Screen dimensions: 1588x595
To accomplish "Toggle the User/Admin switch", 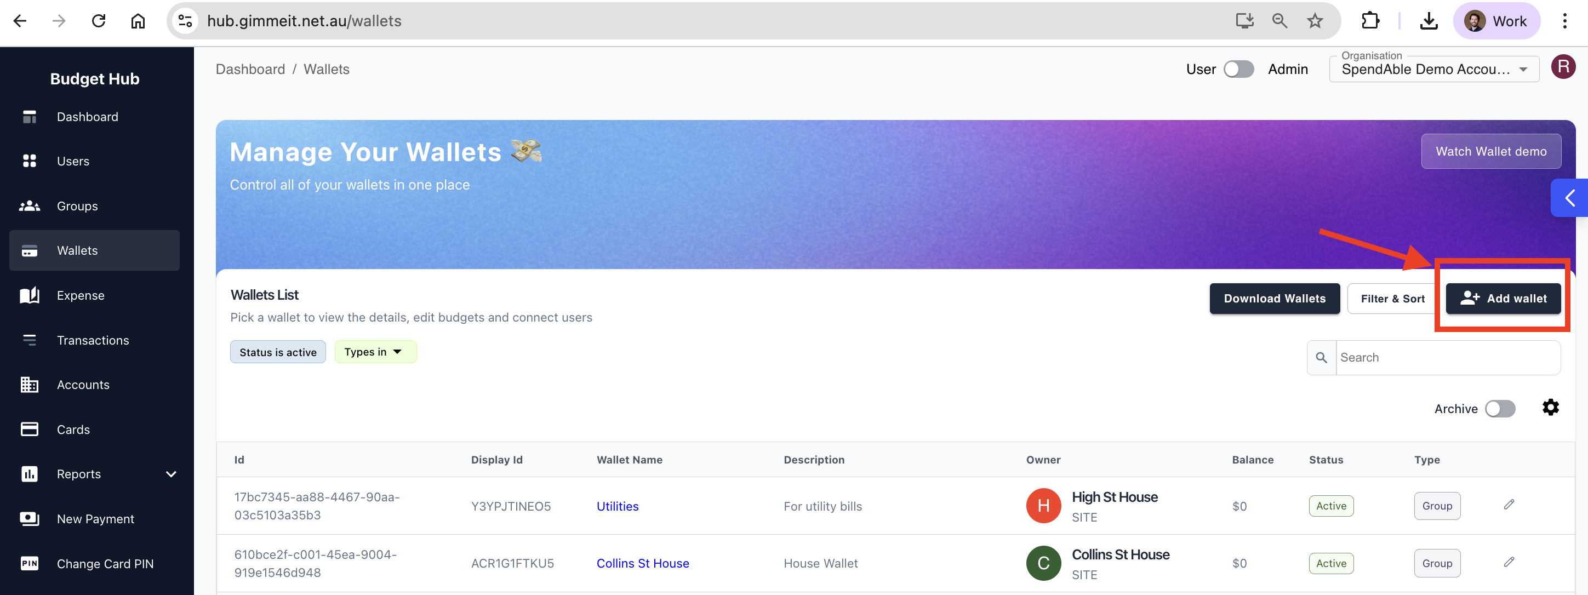I will pyautogui.click(x=1238, y=69).
